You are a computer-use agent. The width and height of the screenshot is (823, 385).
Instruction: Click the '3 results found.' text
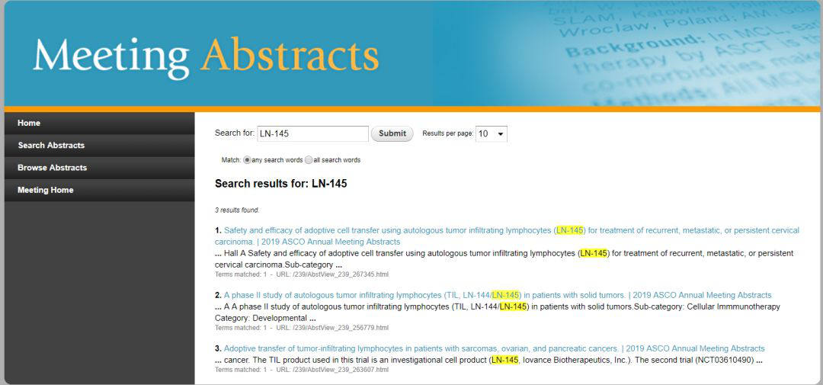point(237,210)
